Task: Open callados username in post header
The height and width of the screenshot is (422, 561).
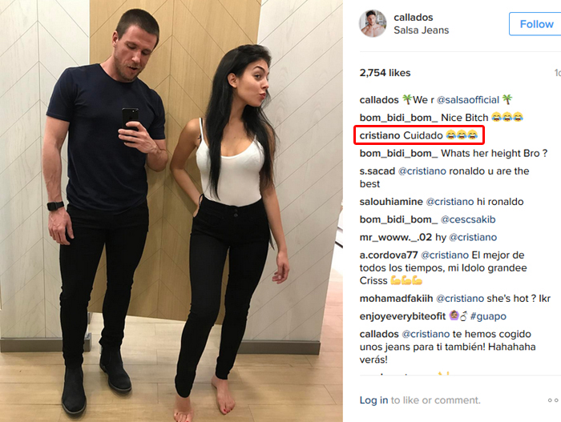Action: tap(414, 17)
